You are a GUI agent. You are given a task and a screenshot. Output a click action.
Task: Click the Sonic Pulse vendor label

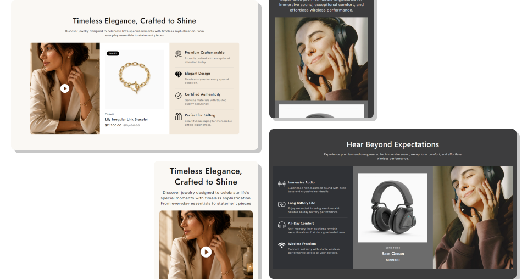click(392, 248)
